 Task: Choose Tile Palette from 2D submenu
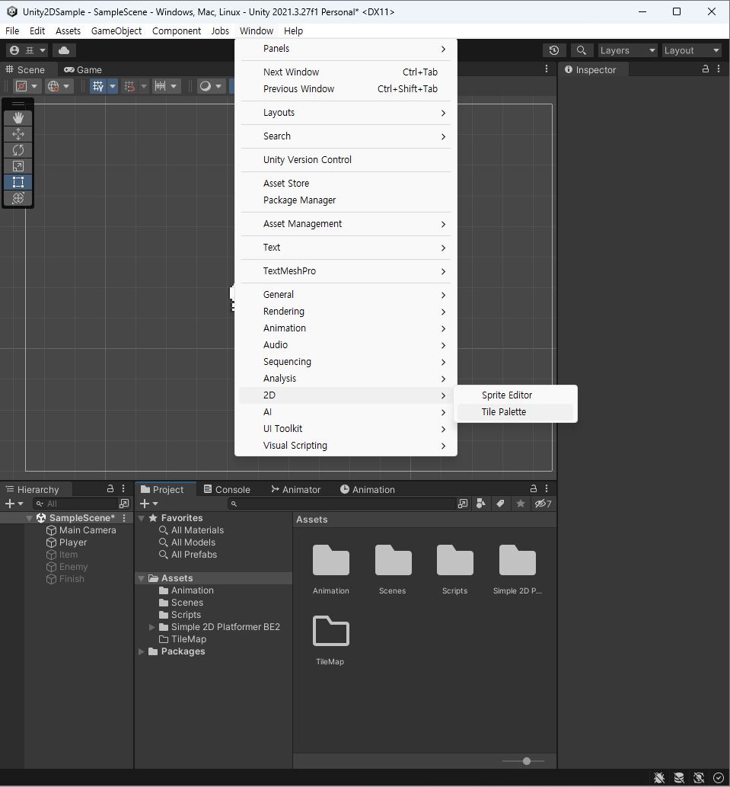tap(515, 412)
